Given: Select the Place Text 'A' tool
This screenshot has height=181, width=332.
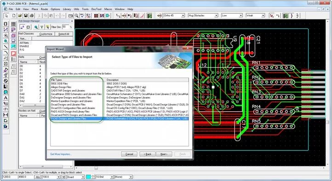Looking at the screenshot, I should point(6,98).
